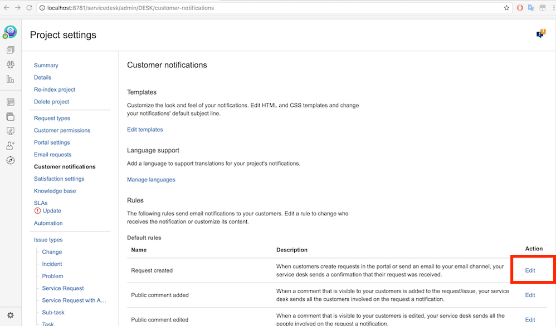Select Customer notifications in side menu

[65, 166]
